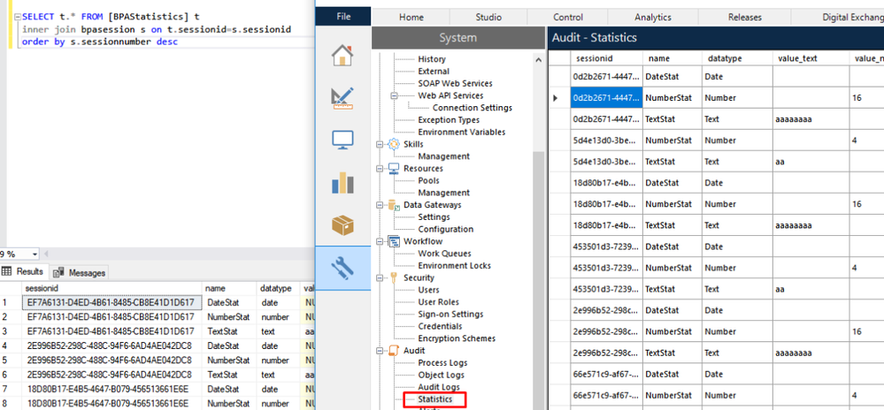Image resolution: width=884 pixels, height=410 pixels.
Task: Open Studio via the pencil sidebar icon
Action: [342, 97]
